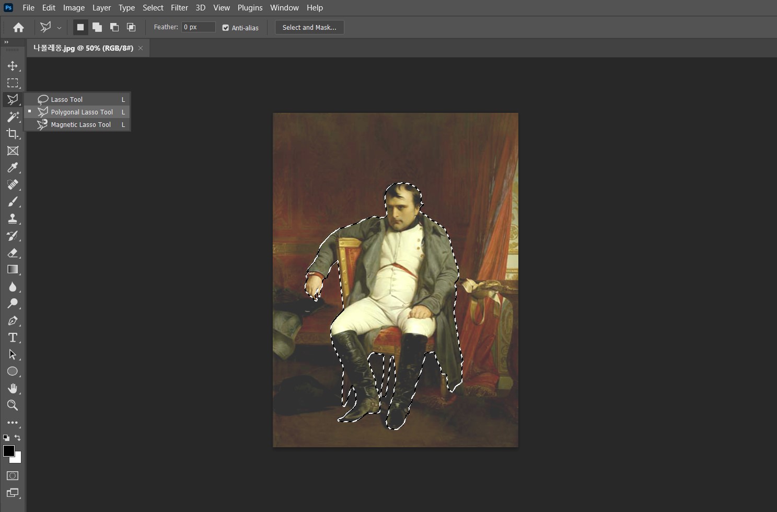Open the 3D menu

(x=200, y=8)
